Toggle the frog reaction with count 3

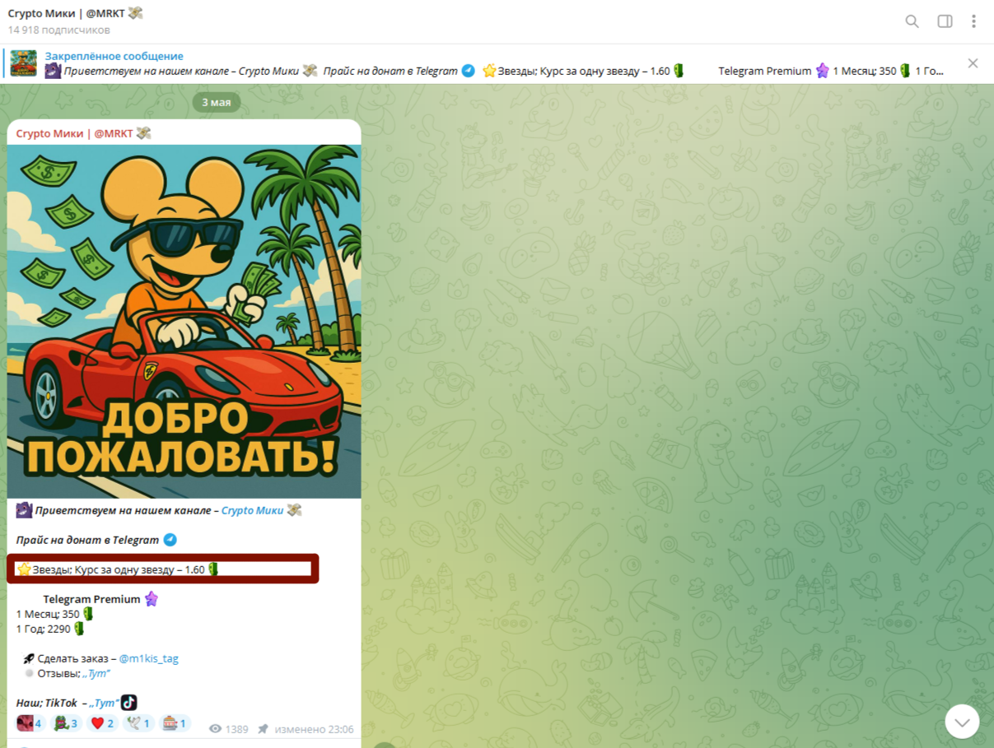click(x=65, y=723)
